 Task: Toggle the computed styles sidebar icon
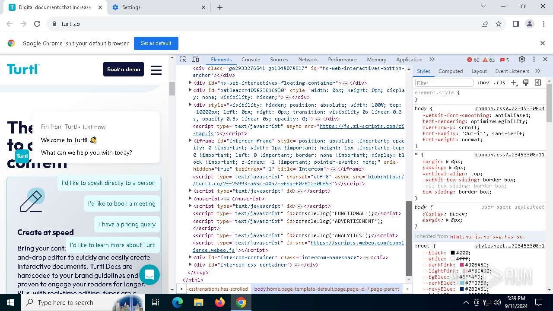pos(538,83)
